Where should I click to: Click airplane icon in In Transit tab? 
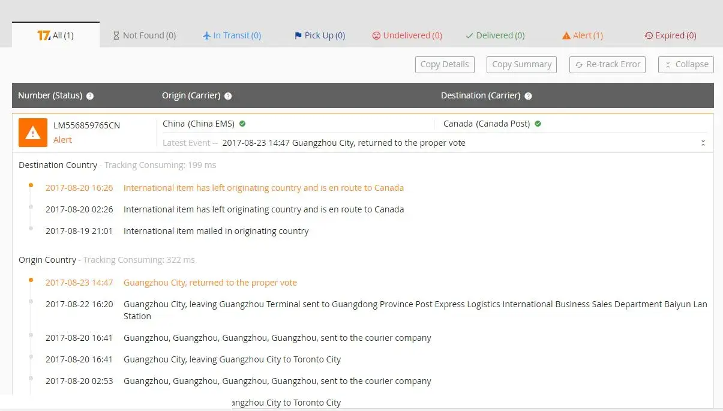pyautogui.click(x=207, y=35)
